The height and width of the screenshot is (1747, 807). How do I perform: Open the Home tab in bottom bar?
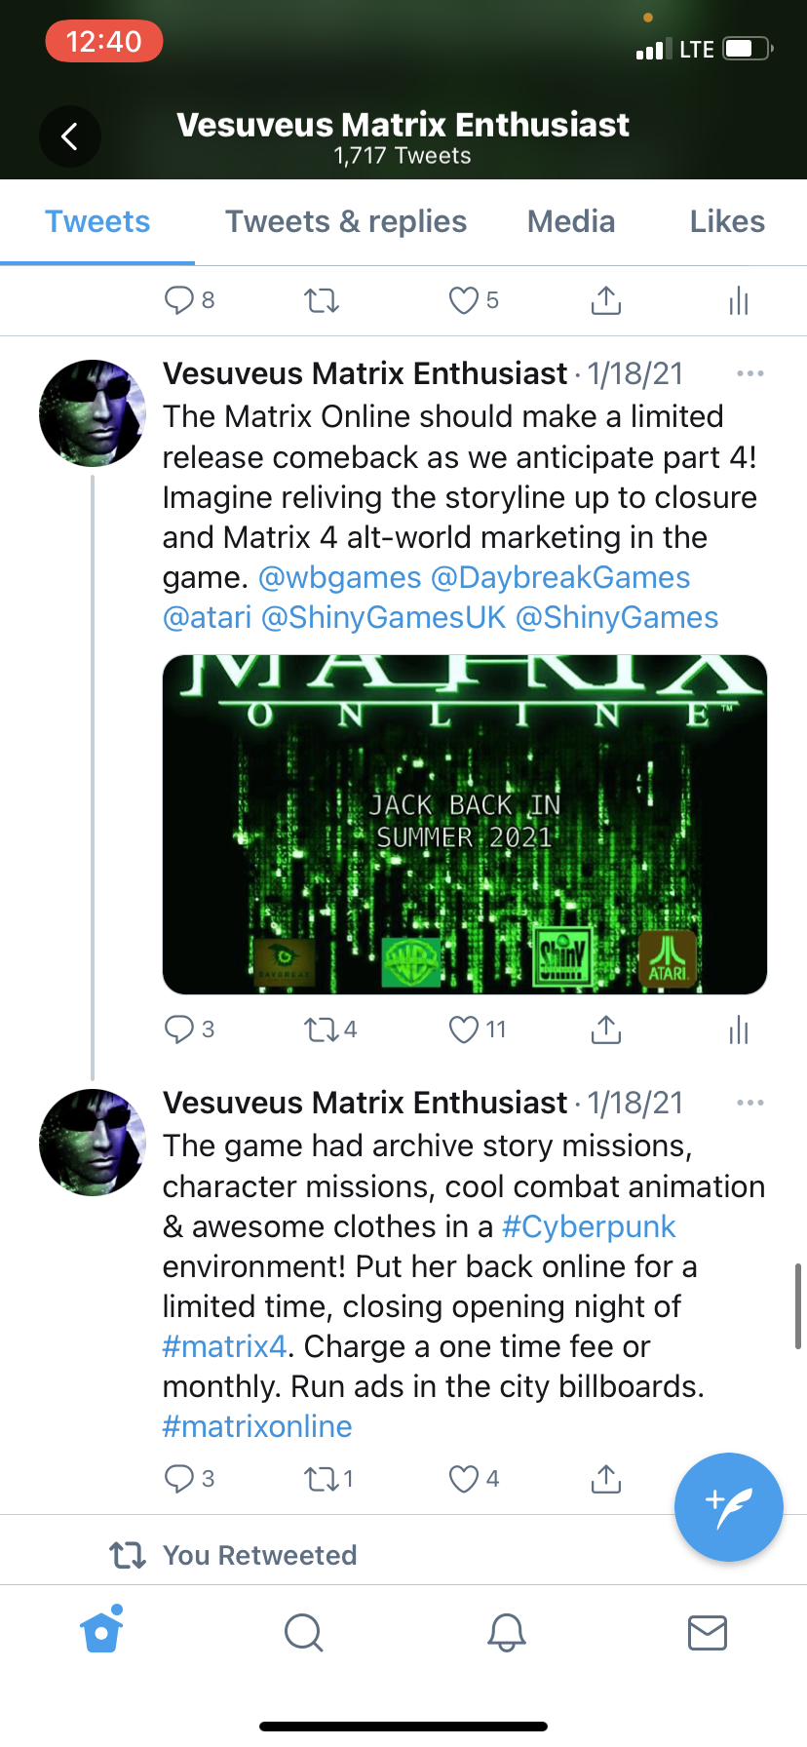click(102, 1631)
